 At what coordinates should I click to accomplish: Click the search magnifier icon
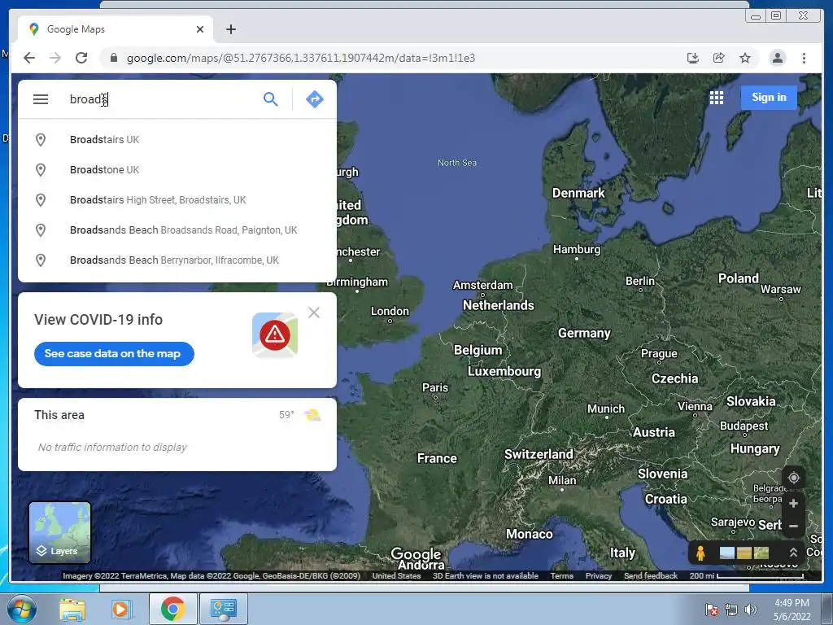coord(270,99)
